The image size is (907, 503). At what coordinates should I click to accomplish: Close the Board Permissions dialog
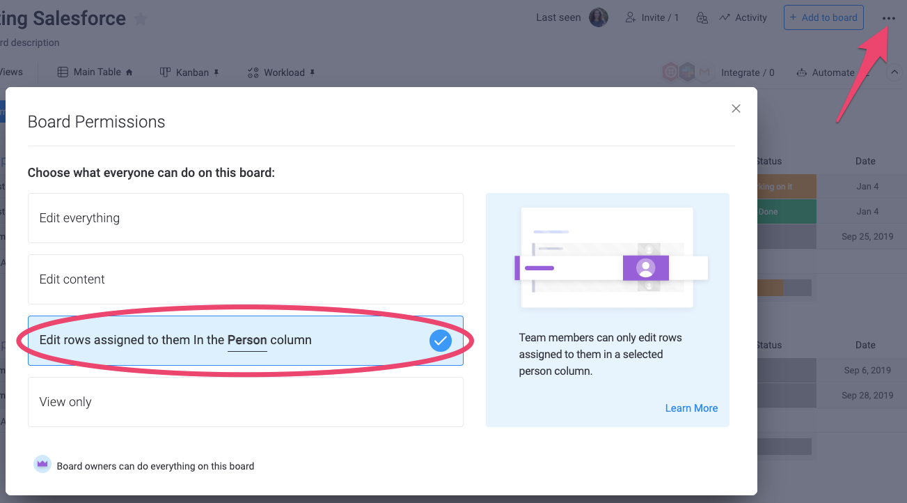736,109
